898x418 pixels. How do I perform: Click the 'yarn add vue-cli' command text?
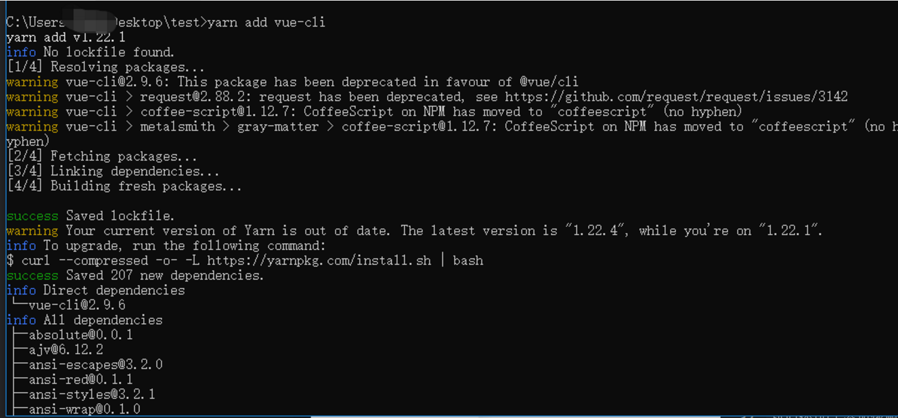coord(266,22)
